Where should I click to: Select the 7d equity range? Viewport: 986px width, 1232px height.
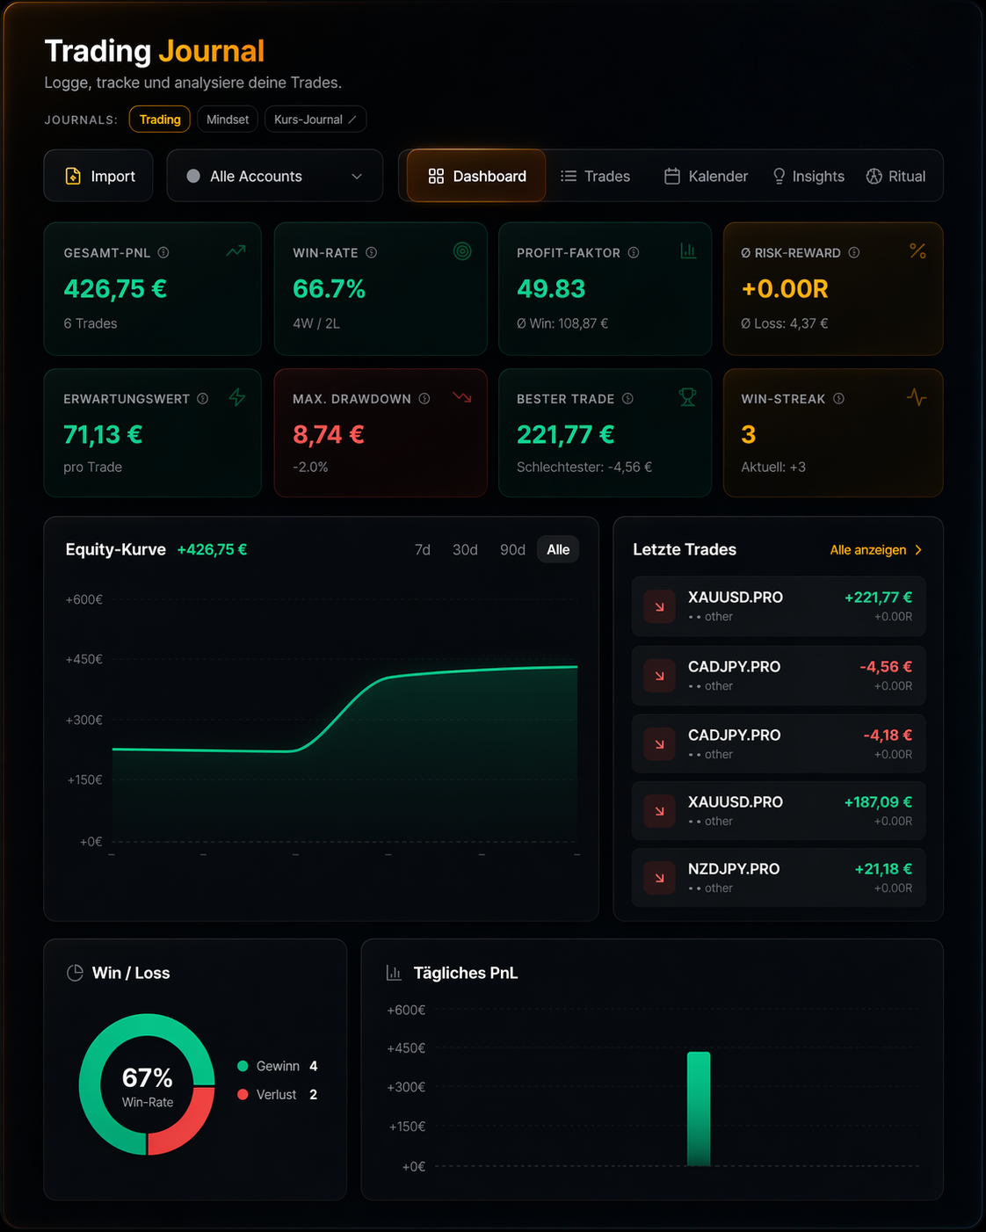pyautogui.click(x=423, y=550)
